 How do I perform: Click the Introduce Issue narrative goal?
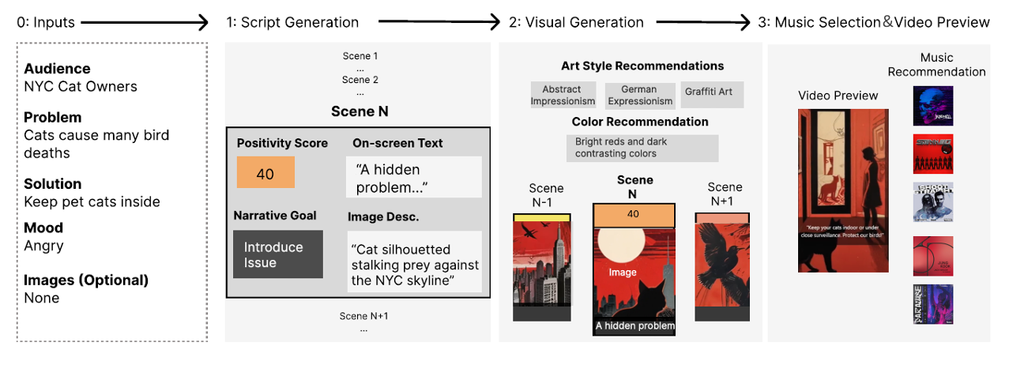click(x=278, y=254)
